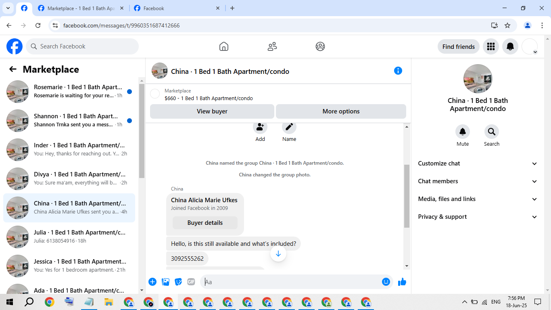Screen dimensions: 551x310
Task: Open the $660 Marketplace listing link
Action: [x=209, y=98]
